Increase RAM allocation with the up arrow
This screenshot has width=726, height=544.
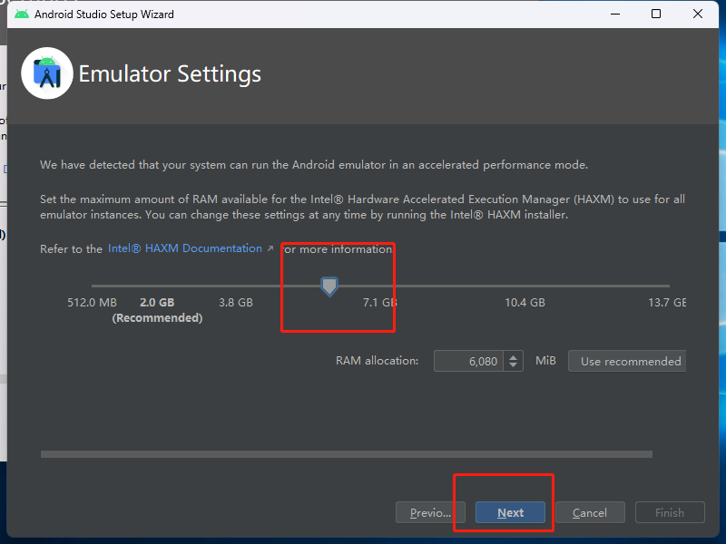(514, 356)
